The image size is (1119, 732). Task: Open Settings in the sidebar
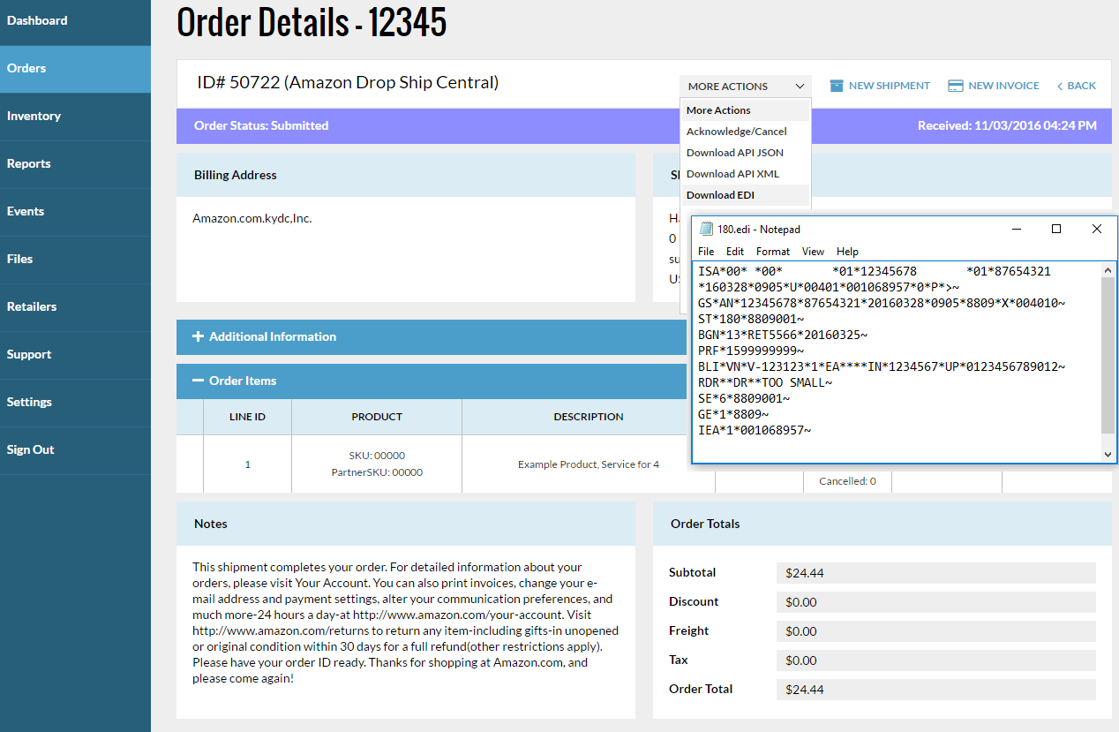click(75, 402)
